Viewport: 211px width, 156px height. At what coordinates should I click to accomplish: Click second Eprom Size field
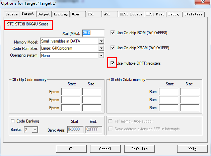coord(92,100)
